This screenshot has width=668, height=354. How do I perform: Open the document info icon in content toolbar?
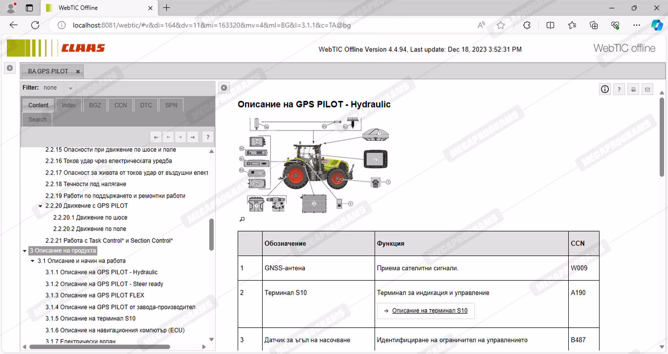point(605,89)
